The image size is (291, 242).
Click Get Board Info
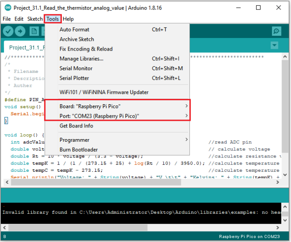[x=117, y=126]
